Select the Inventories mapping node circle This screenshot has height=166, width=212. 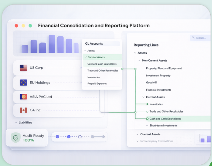pos(147,104)
